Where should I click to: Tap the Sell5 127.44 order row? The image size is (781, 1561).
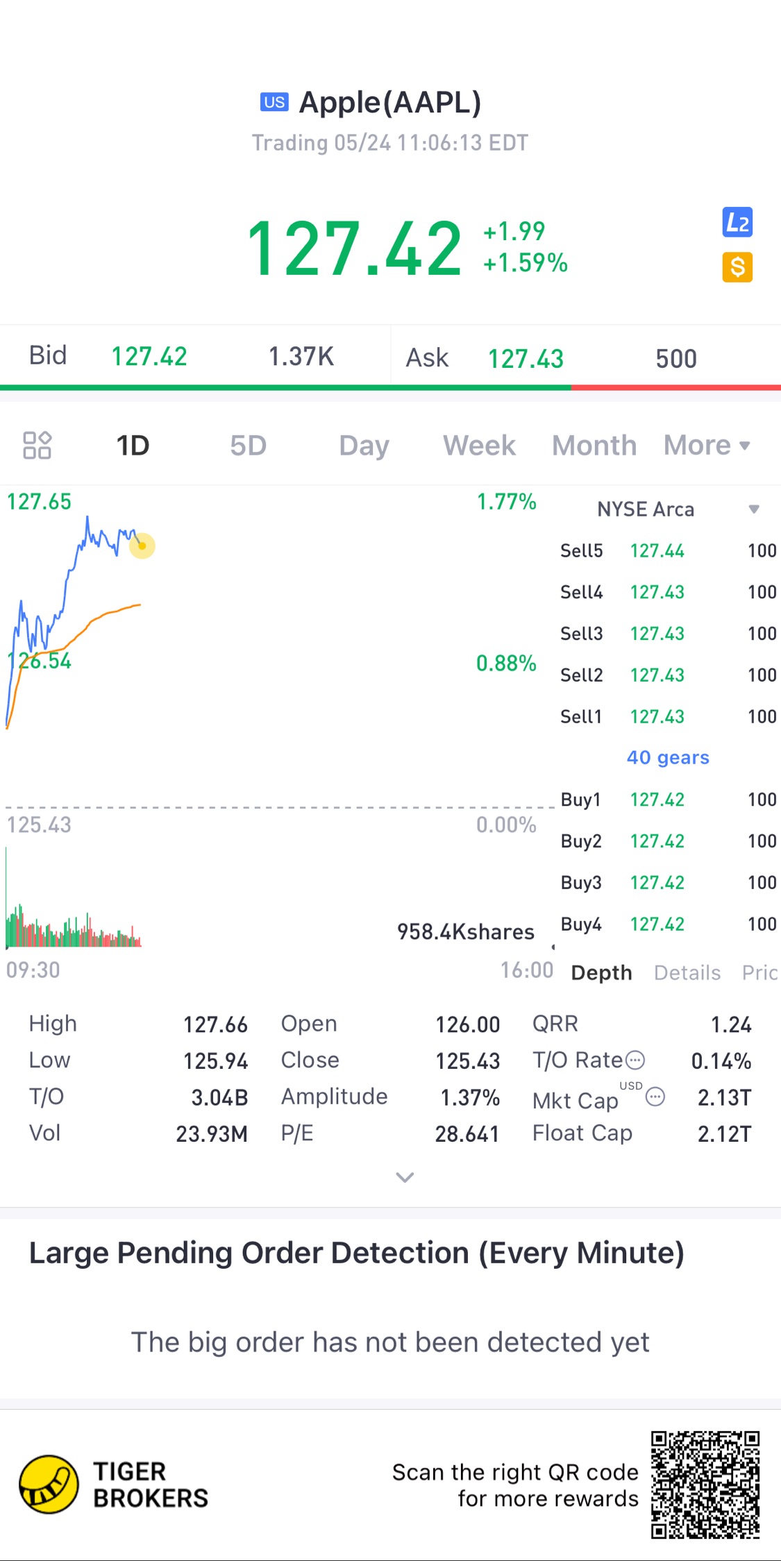tap(668, 551)
